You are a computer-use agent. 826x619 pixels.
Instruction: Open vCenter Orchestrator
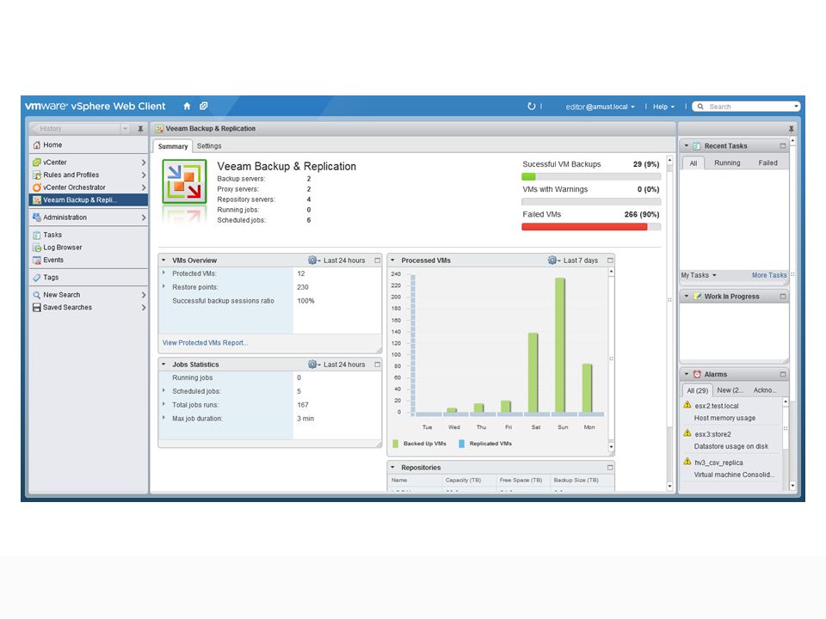coord(88,187)
